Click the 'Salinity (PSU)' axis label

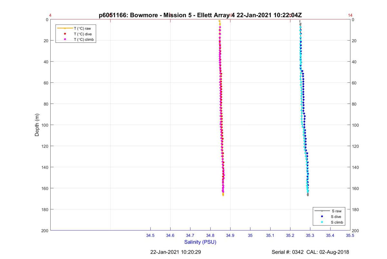[x=200, y=242]
